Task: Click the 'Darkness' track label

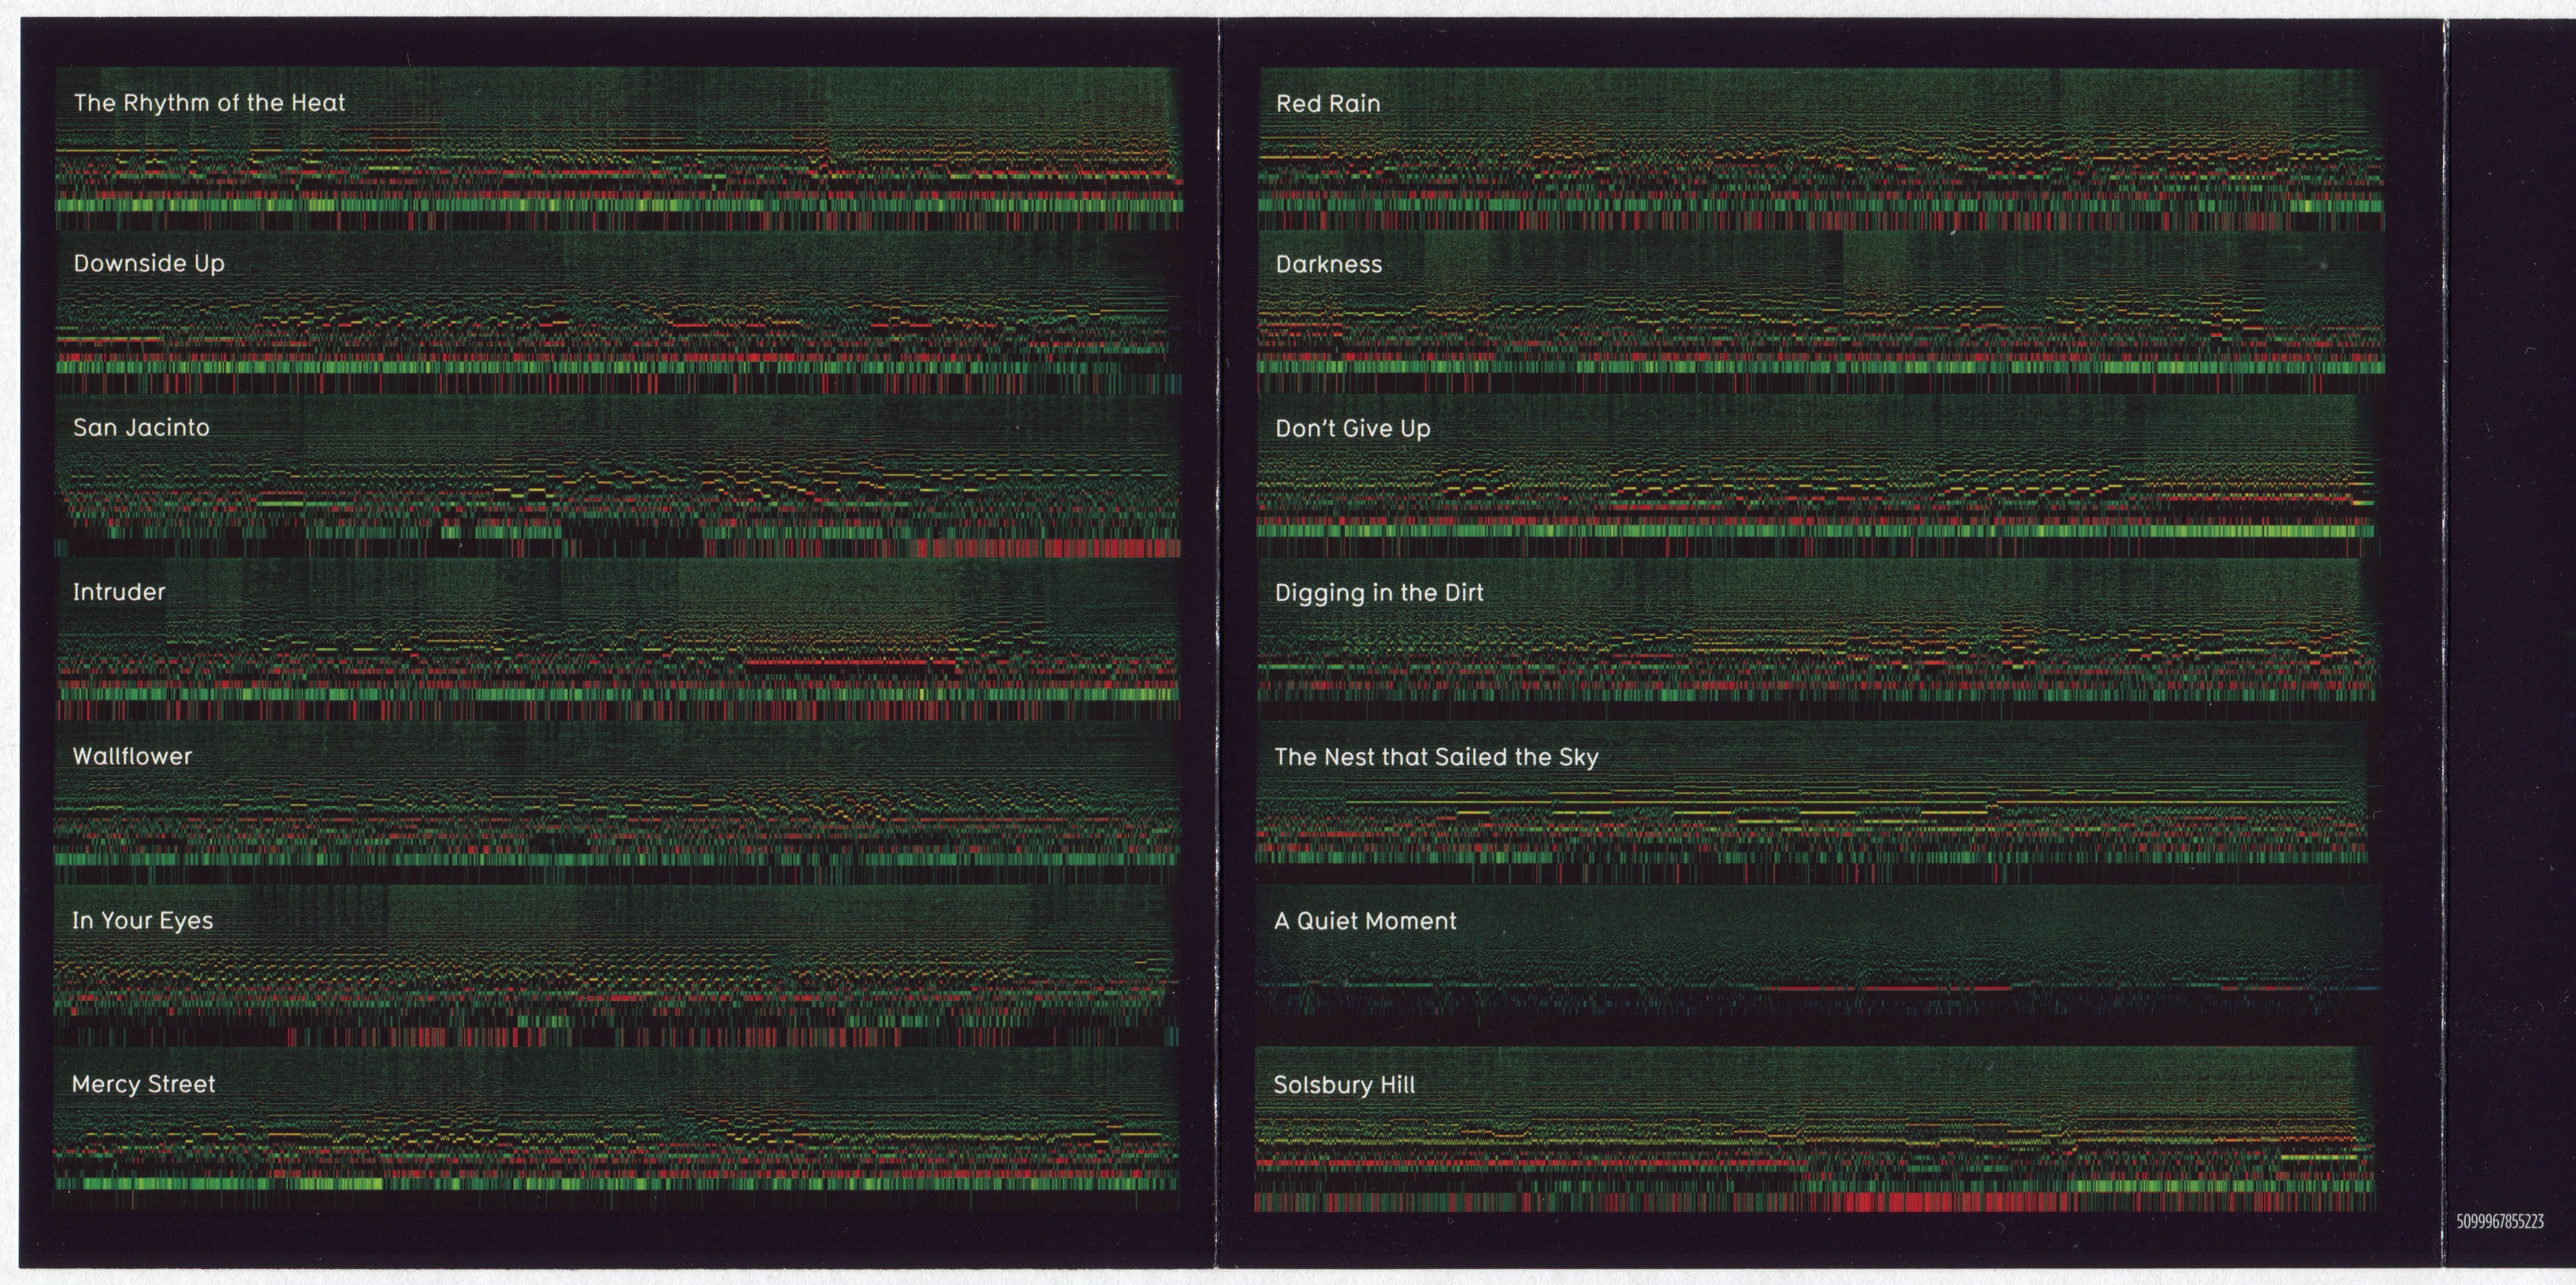Action: pyautogui.click(x=1329, y=264)
